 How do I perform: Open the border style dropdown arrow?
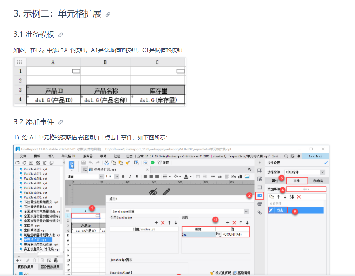(x=170, y=177)
